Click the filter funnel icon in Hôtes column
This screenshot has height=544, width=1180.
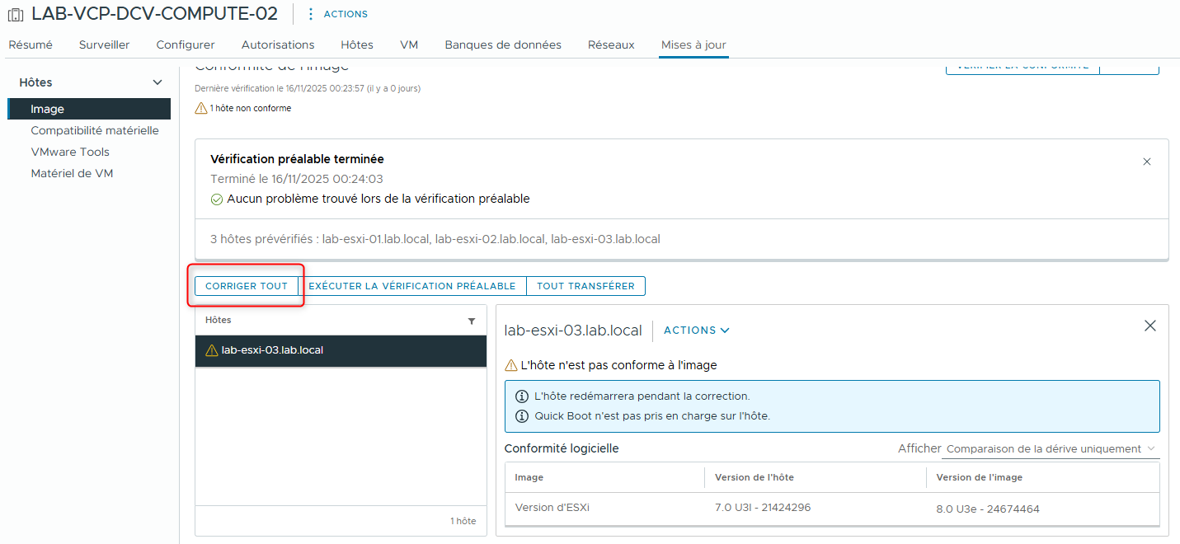[472, 321]
